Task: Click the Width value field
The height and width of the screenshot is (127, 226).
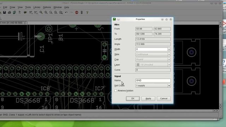Action: 151,49
